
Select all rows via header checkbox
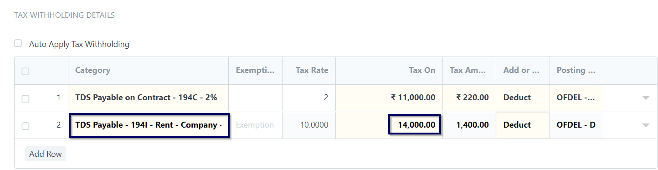click(x=26, y=71)
